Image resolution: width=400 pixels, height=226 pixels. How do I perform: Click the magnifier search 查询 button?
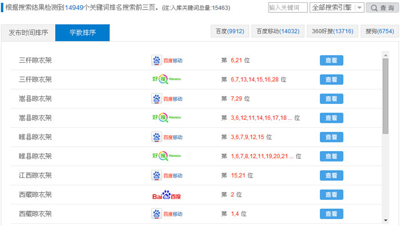(382, 7)
